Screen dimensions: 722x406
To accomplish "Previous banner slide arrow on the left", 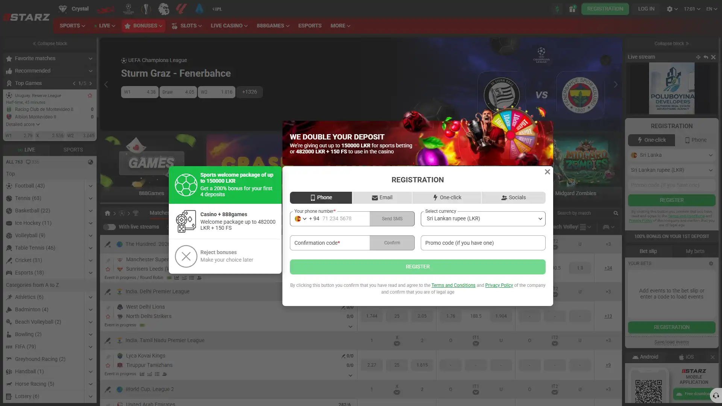I will pos(106,85).
